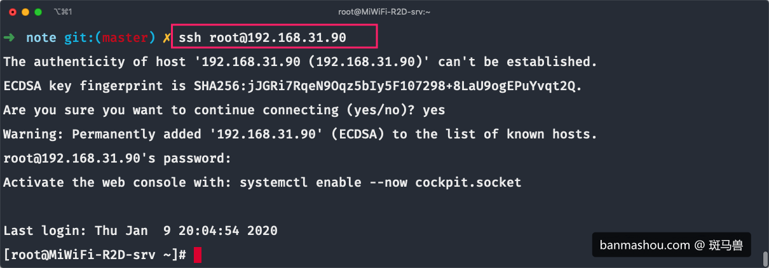Click the green prompt arrow icon
Image resolution: width=769 pixels, height=268 pixels.
click(x=9, y=38)
